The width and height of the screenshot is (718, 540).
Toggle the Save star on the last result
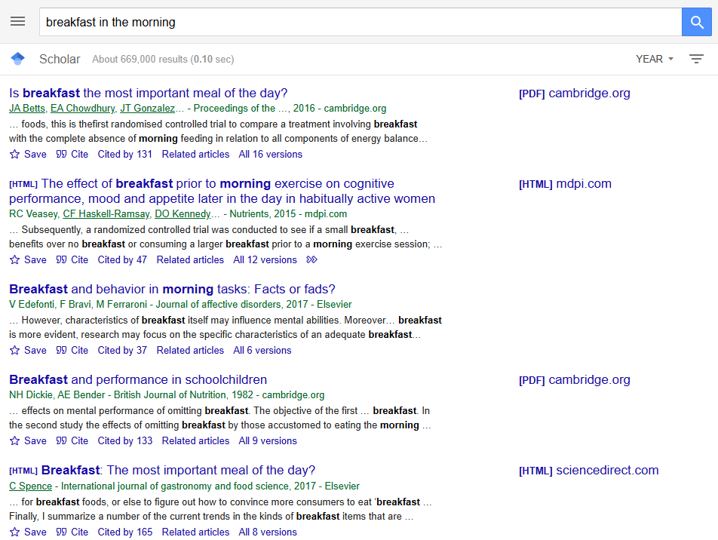point(14,532)
